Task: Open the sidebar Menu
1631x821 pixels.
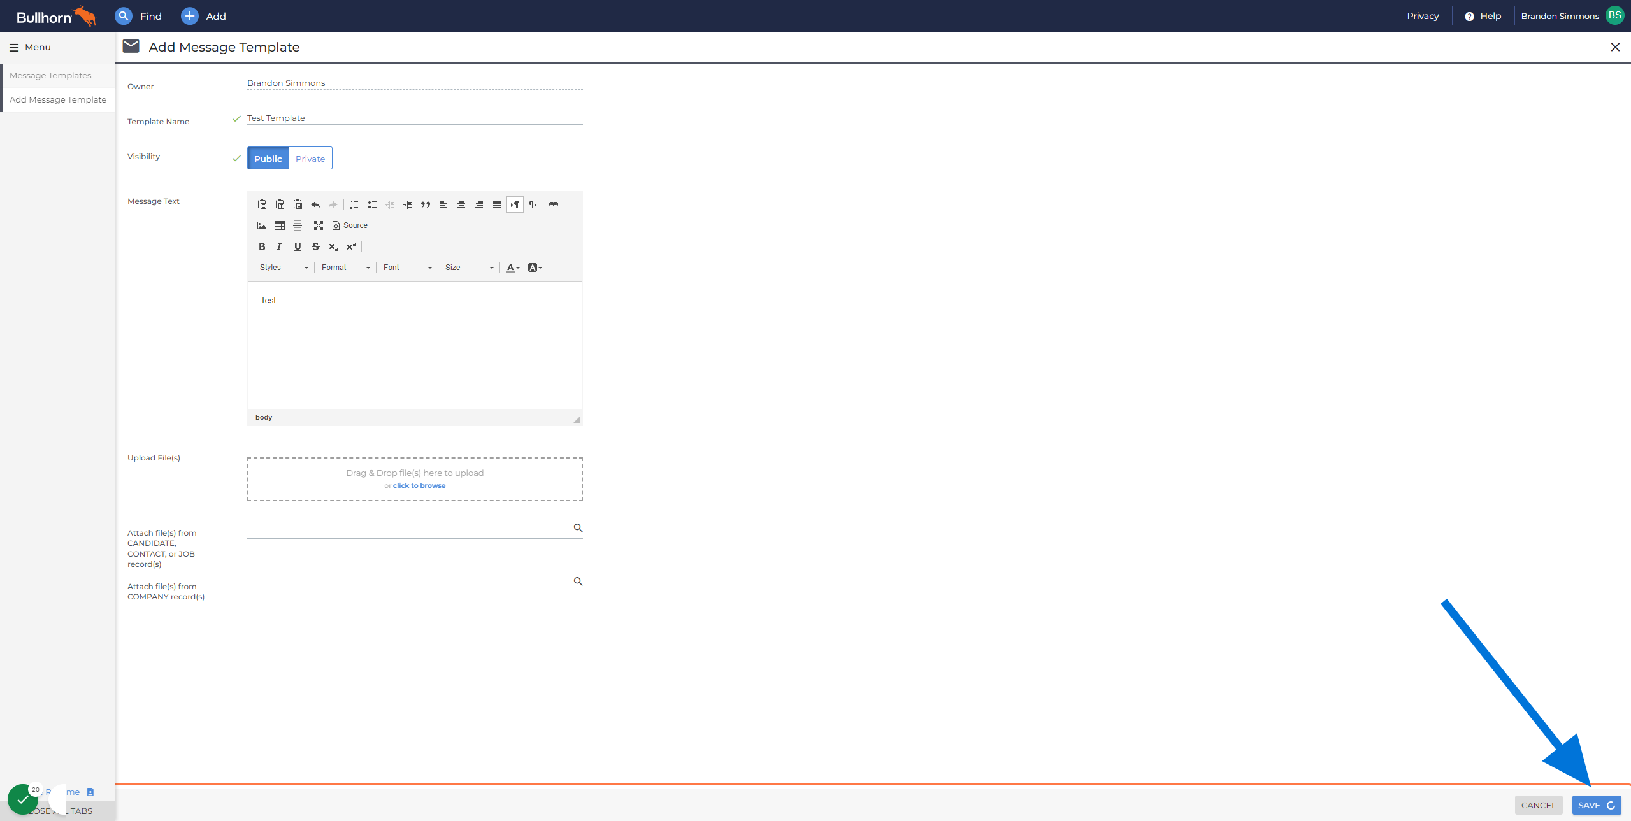Action: (x=30, y=47)
